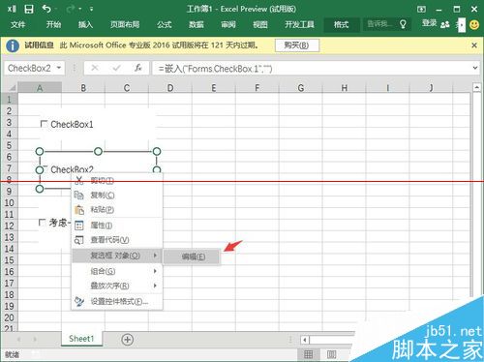Toggle the CheckBox1 checkbox
Viewport: 484px width, 362px height.
(44, 124)
